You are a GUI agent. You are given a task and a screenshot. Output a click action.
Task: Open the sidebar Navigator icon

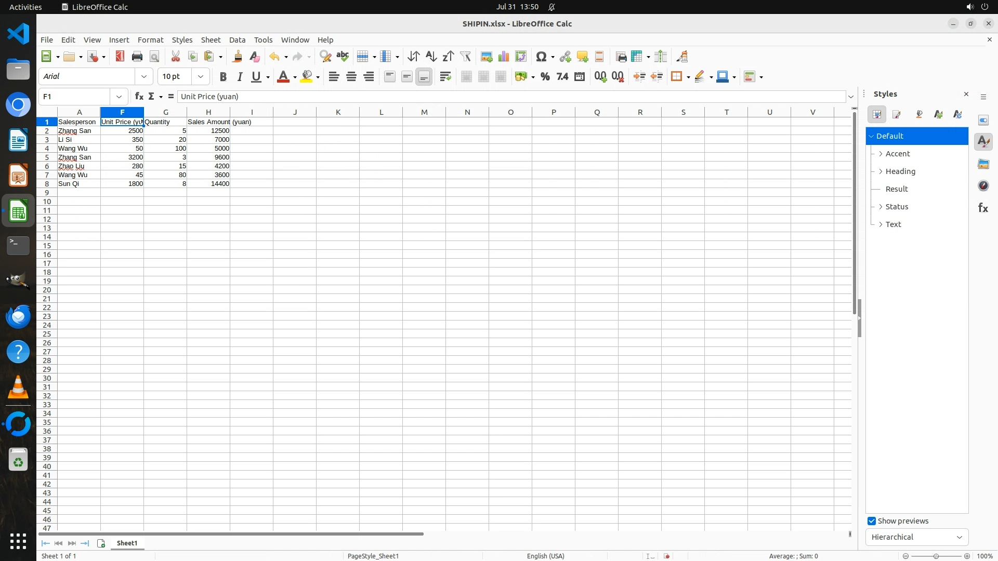point(983,186)
